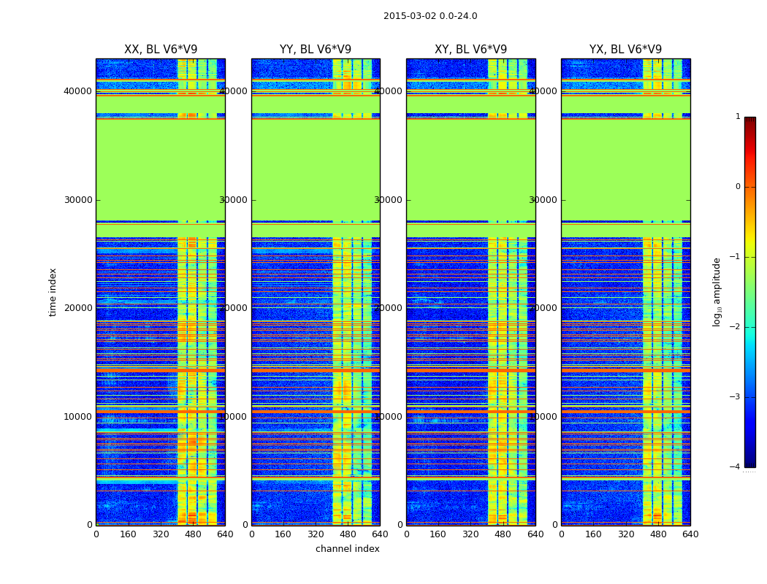767x584 pixels.
Task: Click the channel index axis label
Action: (x=347, y=549)
